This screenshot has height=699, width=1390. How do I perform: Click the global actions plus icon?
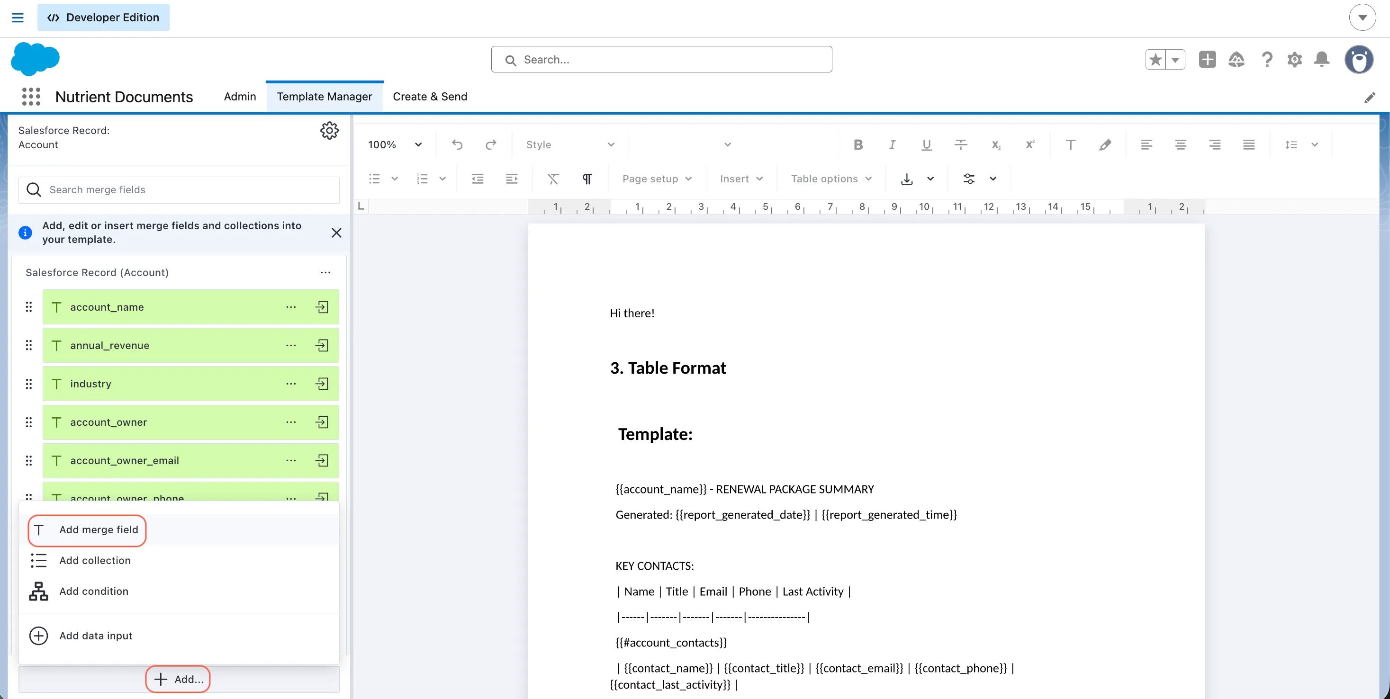tap(1208, 59)
